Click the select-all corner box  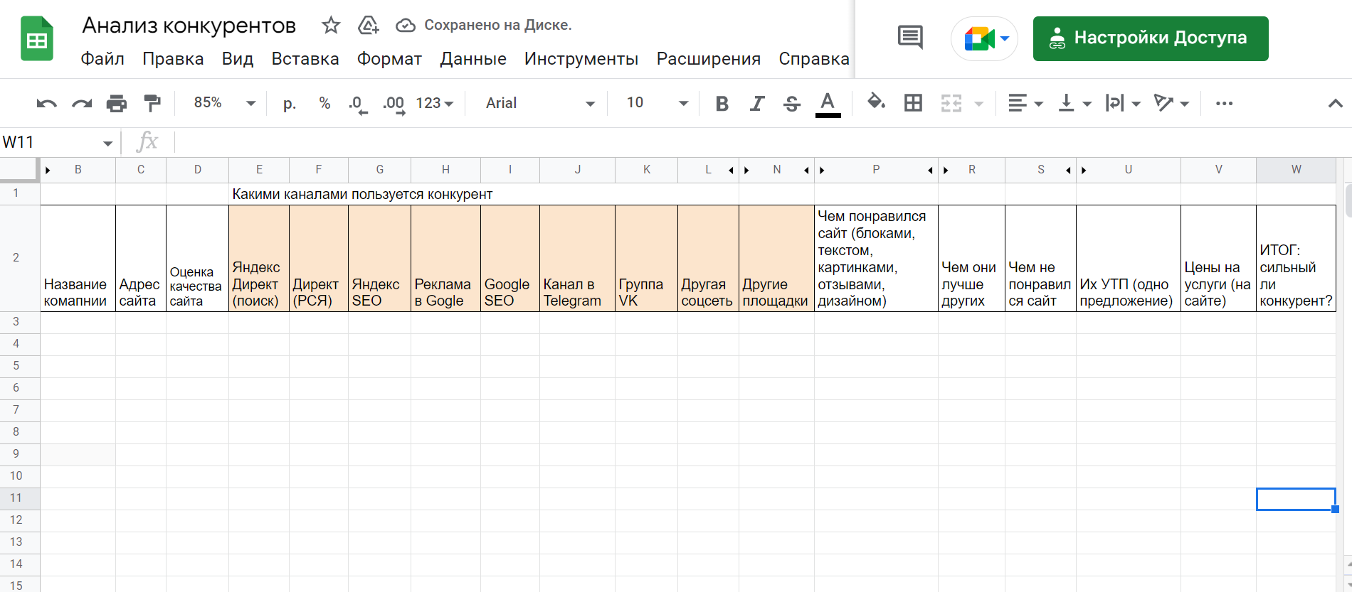tap(19, 170)
